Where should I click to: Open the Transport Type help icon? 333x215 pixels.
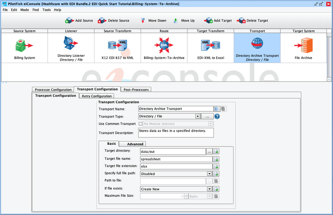click(217, 116)
